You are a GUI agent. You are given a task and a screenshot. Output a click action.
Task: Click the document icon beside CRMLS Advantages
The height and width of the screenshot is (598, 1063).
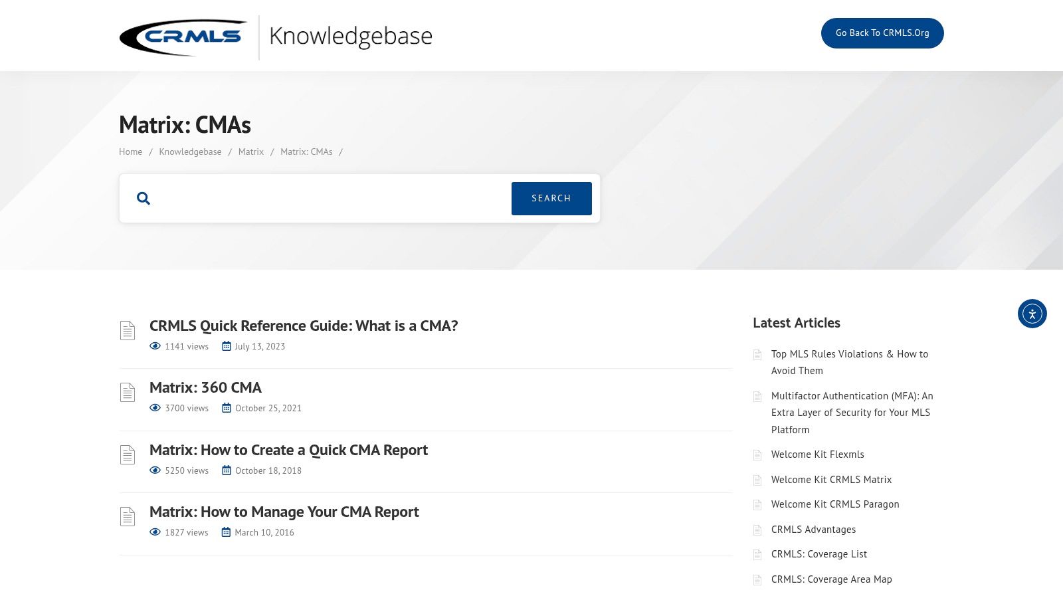click(757, 530)
